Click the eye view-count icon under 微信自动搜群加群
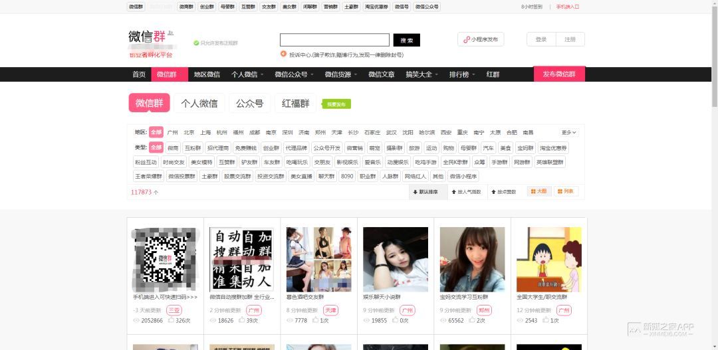The image size is (718, 350). click(213, 321)
